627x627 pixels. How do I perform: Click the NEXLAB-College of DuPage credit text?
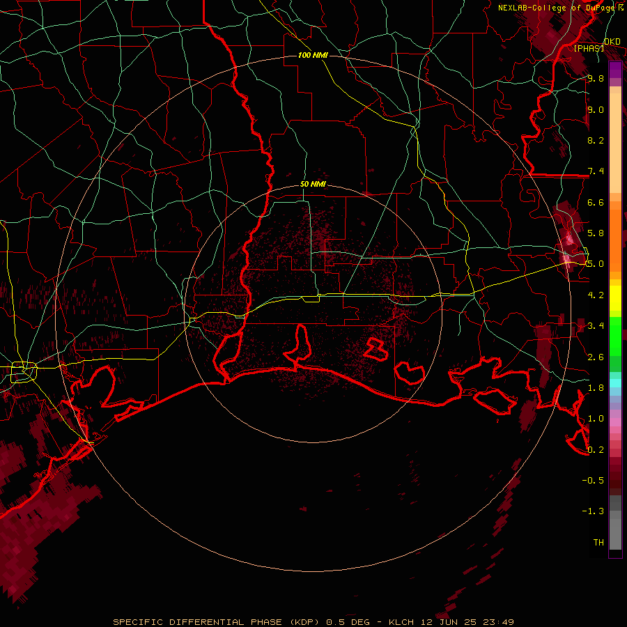[557, 8]
